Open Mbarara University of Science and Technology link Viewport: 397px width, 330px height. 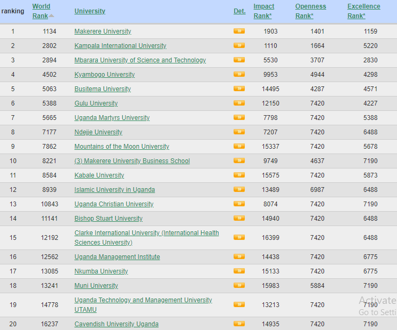[x=140, y=60]
